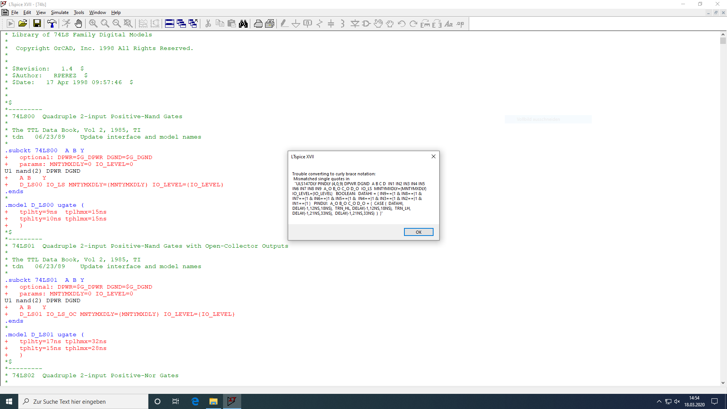The height and width of the screenshot is (409, 727).
Task: Open the Help menu
Action: coord(116,12)
